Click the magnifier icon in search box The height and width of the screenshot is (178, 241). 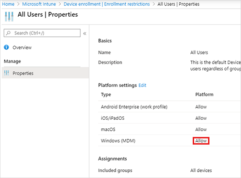coord(8,33)
